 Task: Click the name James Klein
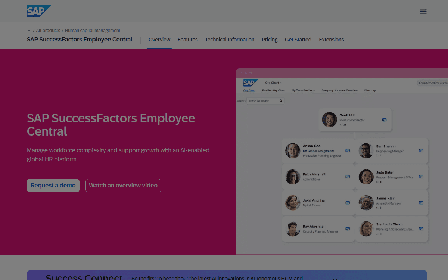386,198
